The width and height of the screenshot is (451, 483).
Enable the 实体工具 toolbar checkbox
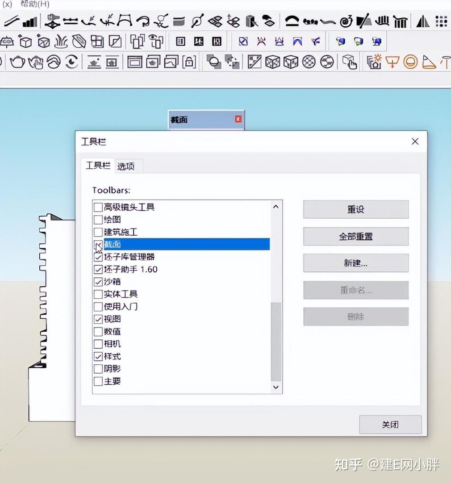[98, 294]
